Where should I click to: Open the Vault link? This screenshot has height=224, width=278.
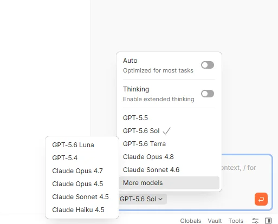[215, 221]
